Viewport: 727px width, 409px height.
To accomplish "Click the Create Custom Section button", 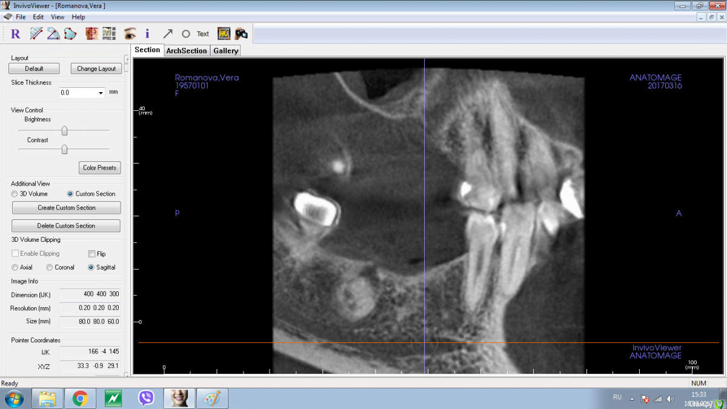I will [x=66, y=208].
